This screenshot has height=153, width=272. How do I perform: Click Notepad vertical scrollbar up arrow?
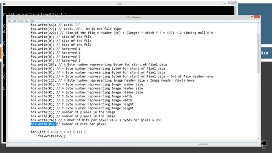point(258,24)
